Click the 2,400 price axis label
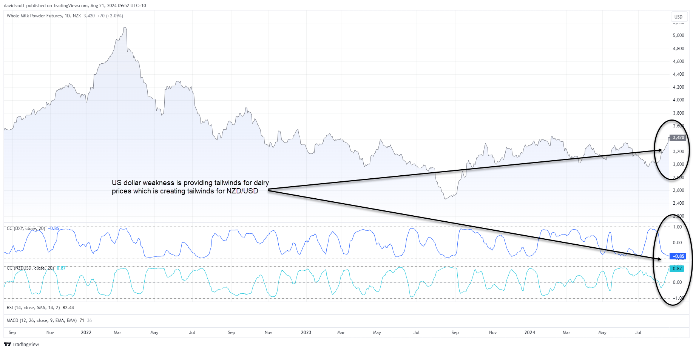The height and width of the screenshot is (351, 693). click(678, 203)
